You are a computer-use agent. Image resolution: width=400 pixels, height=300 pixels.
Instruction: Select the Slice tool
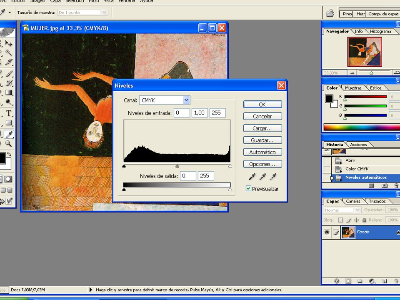point(9,62)
